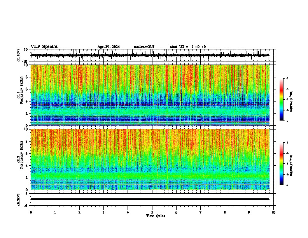Click the ch.2 spectrogram color bar
The width and height of the screenshot is (308, 238).
tap(281, 164)
